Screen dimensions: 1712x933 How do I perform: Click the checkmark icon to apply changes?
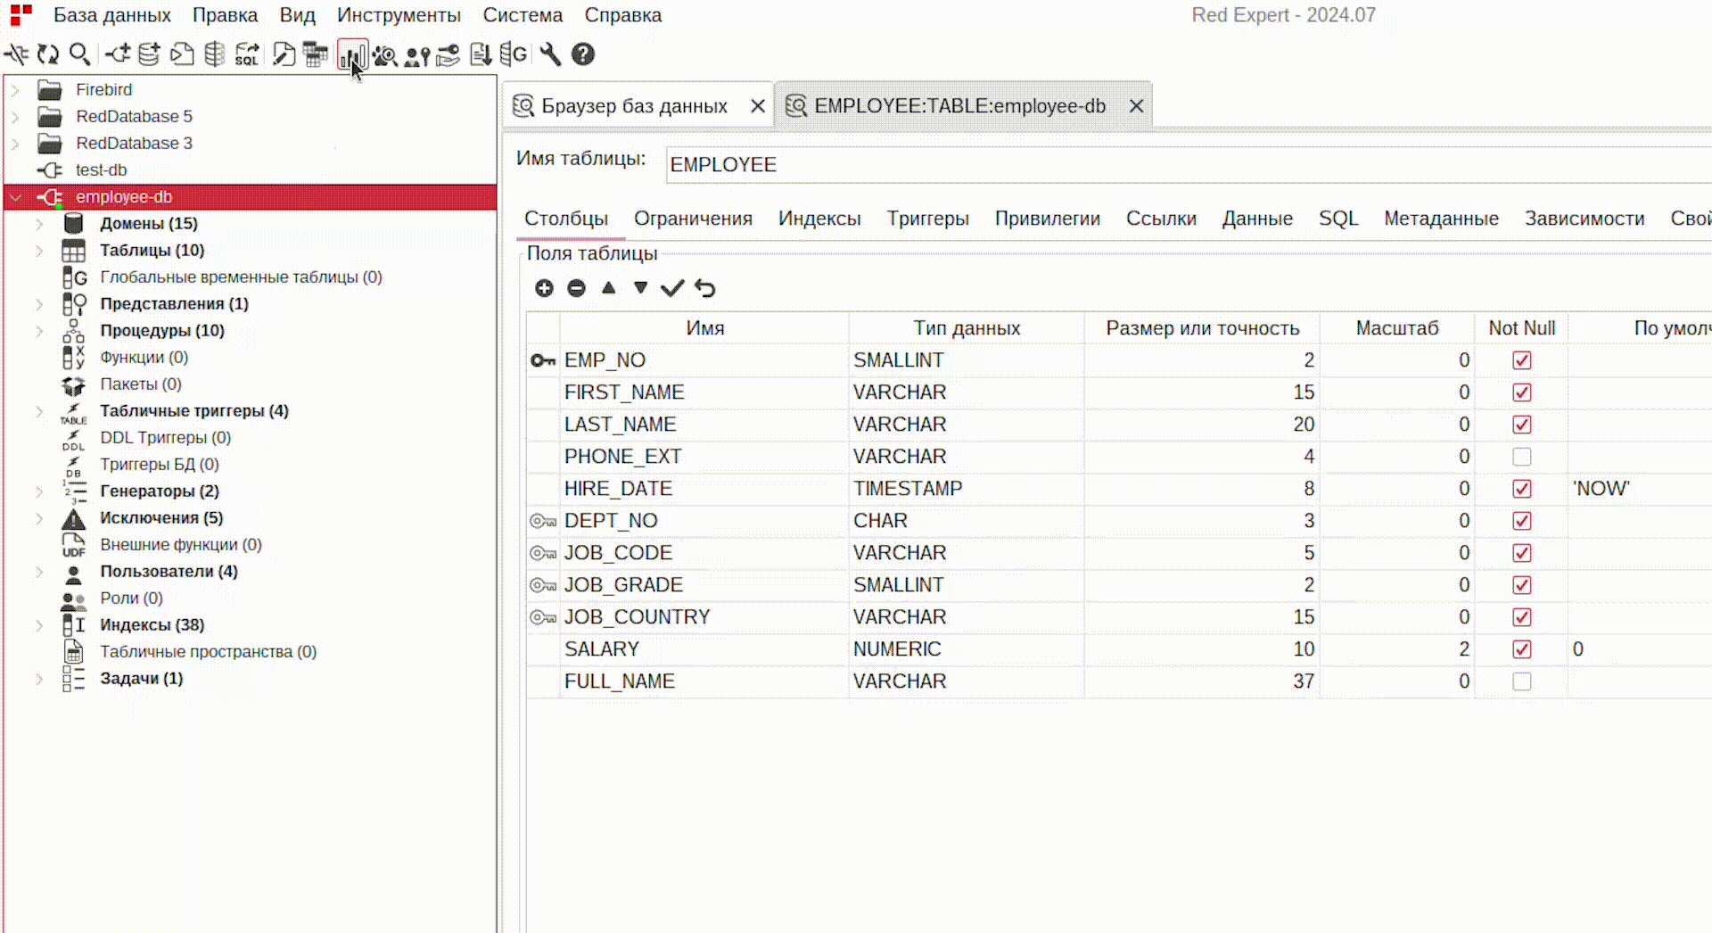click(x=672, y=288)
